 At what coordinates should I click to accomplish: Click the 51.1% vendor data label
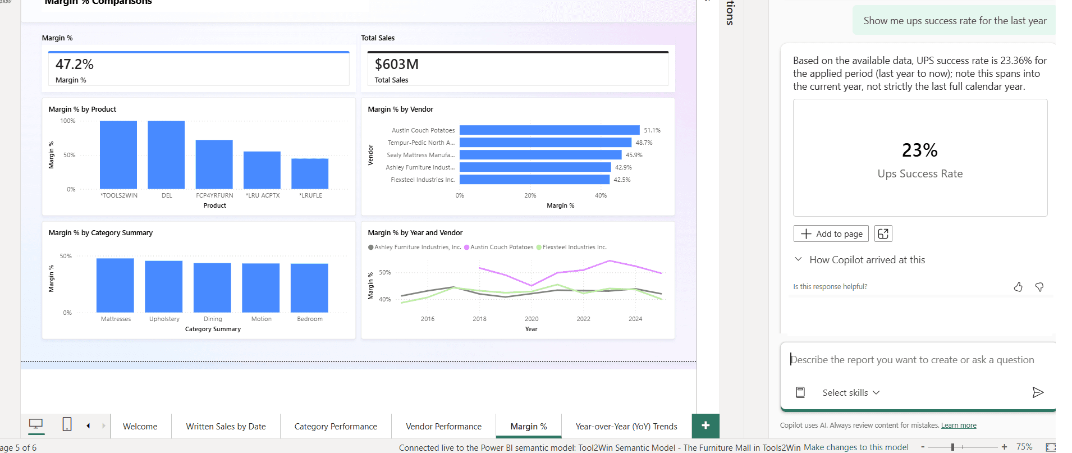pyautogui.click(x=652, y=130)
